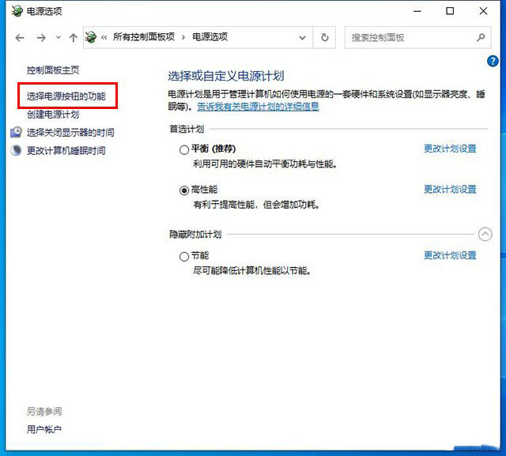Click the moon sleep icon in sidebar

[16, 150]
